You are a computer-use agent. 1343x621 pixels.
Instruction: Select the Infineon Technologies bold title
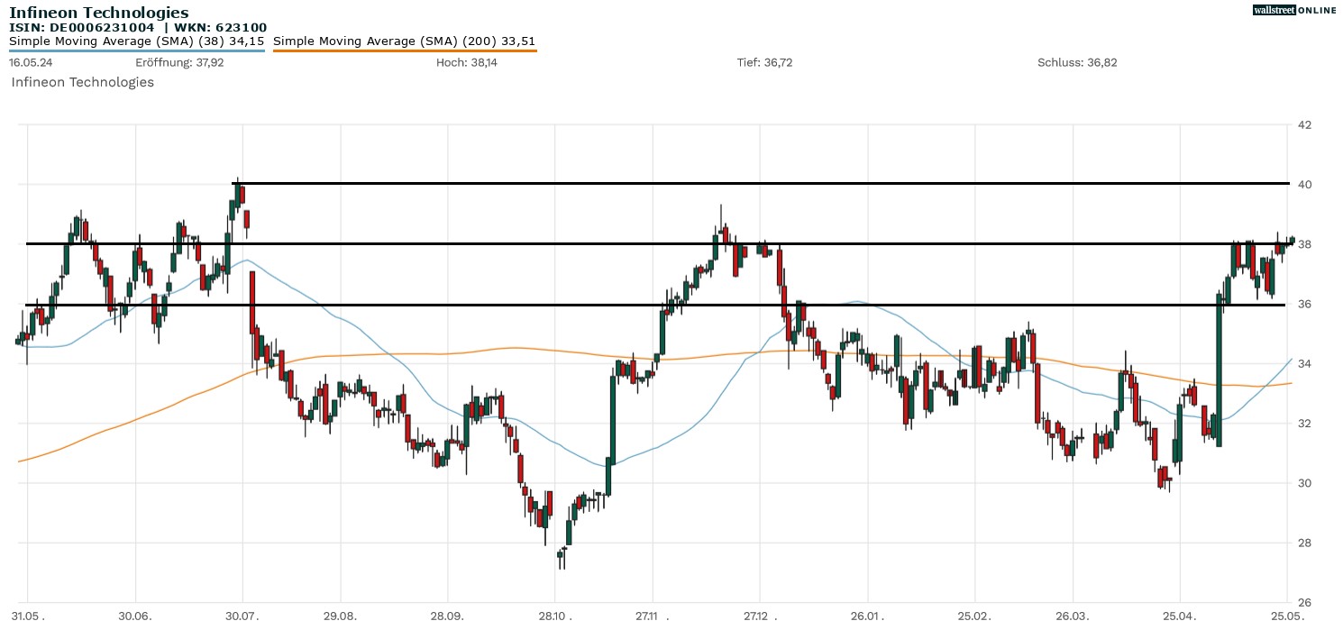tap(99, 13)
